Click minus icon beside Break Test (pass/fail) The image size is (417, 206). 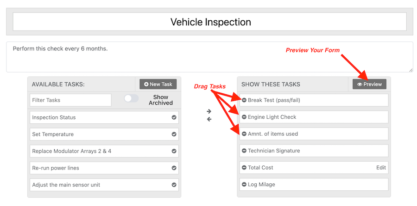click(244, 100)
